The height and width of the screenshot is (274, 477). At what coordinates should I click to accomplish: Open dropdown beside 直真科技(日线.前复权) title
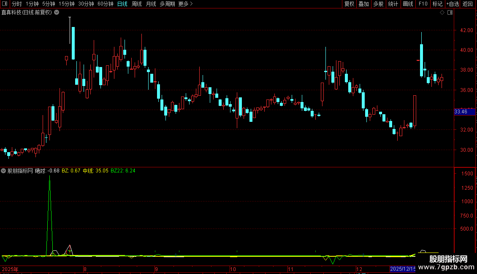point(57,12)
